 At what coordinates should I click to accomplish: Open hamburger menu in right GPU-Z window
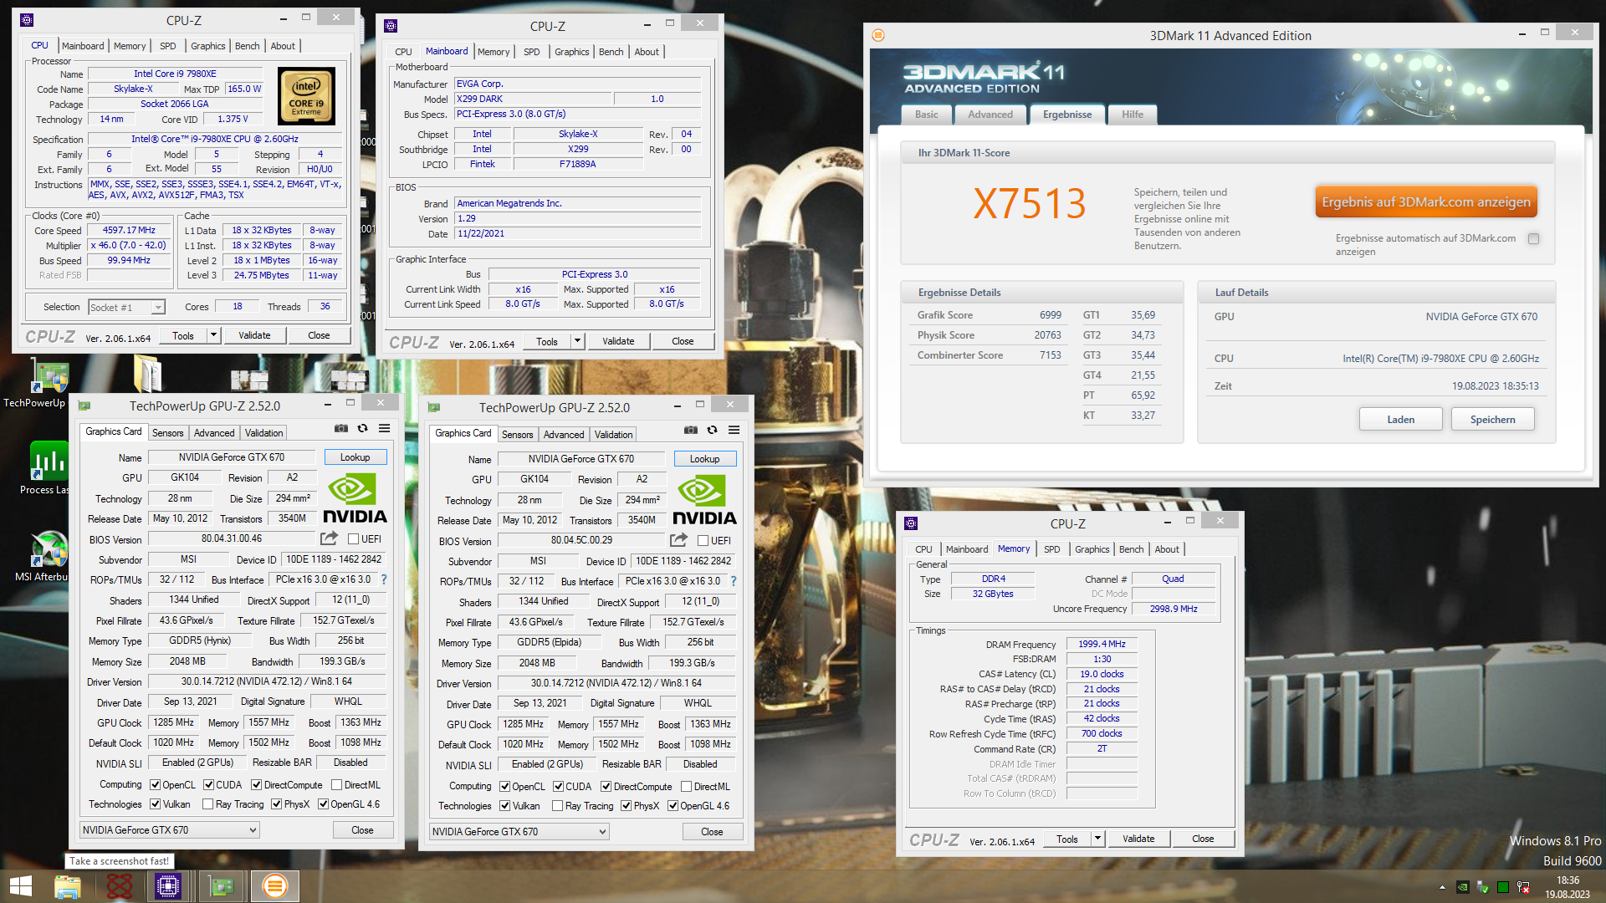(x=734, y=431)
